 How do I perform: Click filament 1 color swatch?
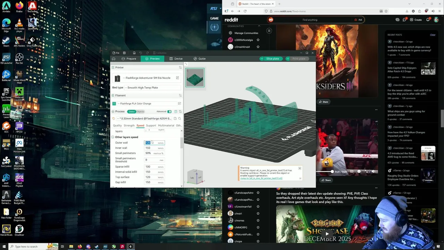click(x=114, y=103)
